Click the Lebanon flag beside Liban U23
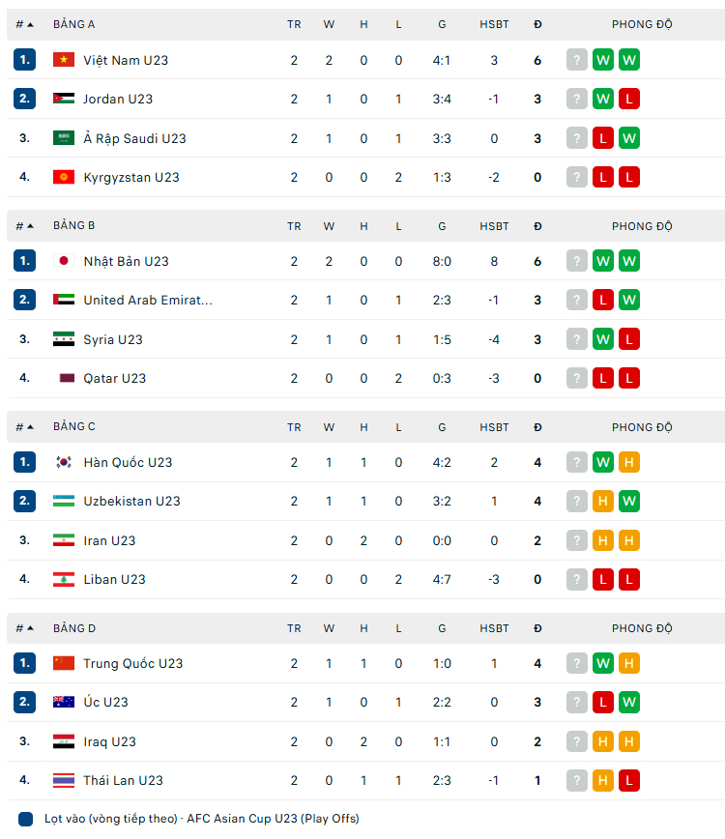The image size is (725, 839). (x=64, y=579)
